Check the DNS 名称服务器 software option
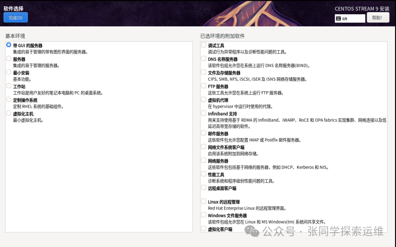 204,58
